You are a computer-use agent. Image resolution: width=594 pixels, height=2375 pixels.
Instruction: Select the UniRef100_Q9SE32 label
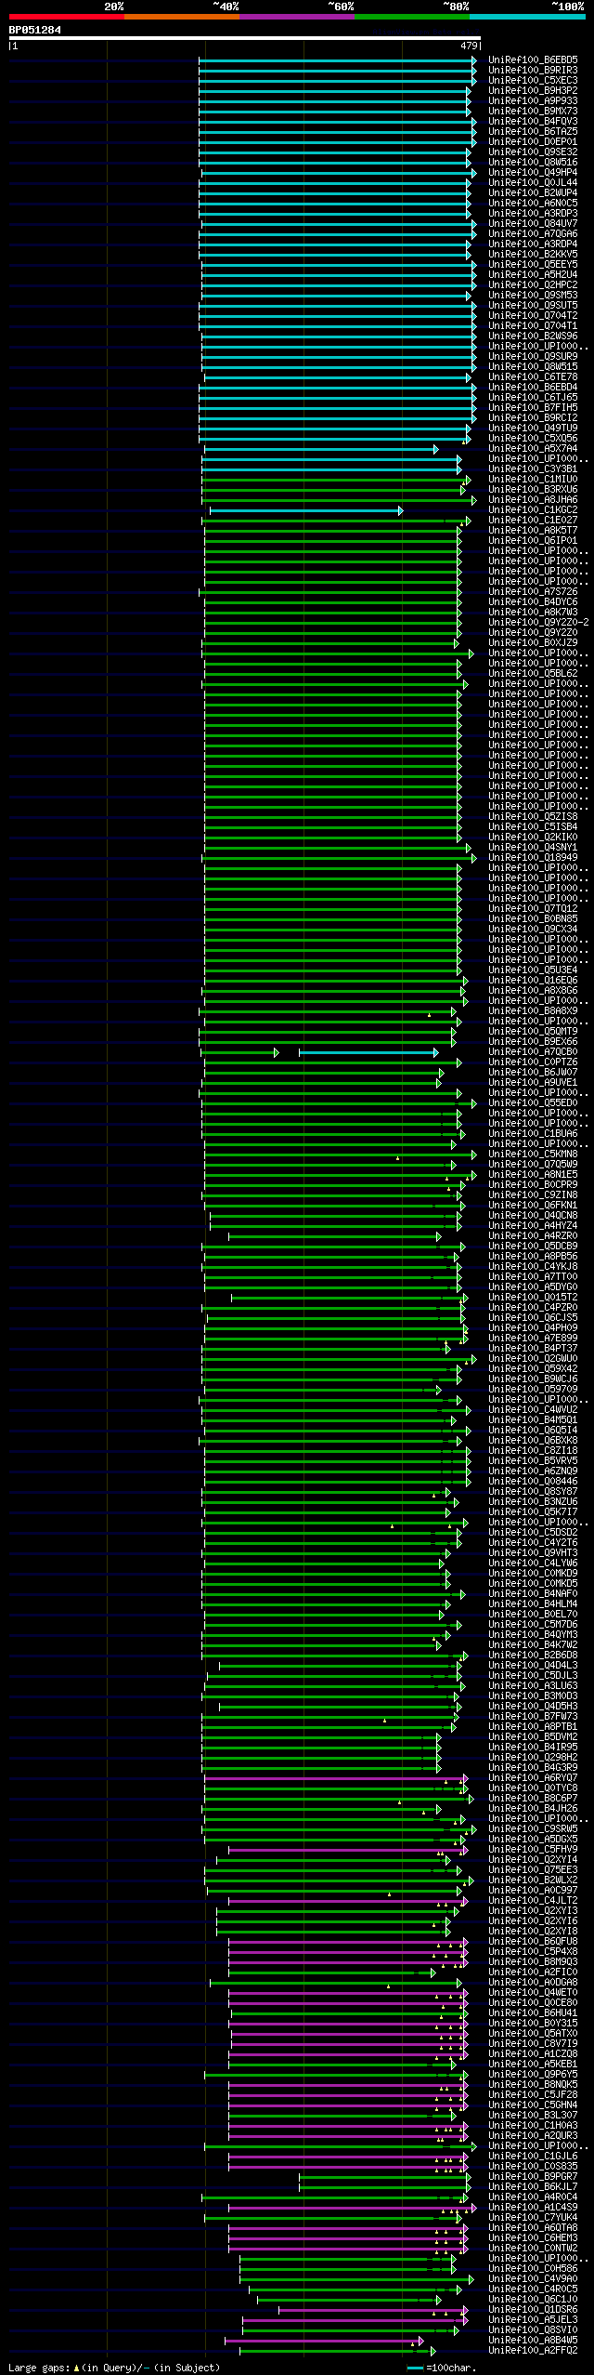point(533,152)
